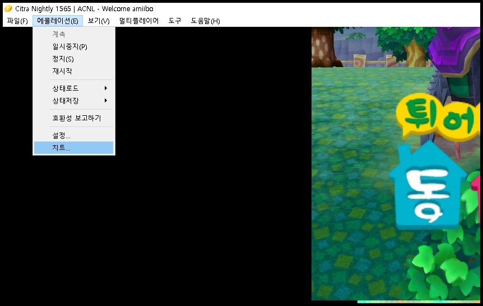Open the 보기(V) menu
Image resolution: width=483 pixels, height=306 pixels.
tap(99, 21)
